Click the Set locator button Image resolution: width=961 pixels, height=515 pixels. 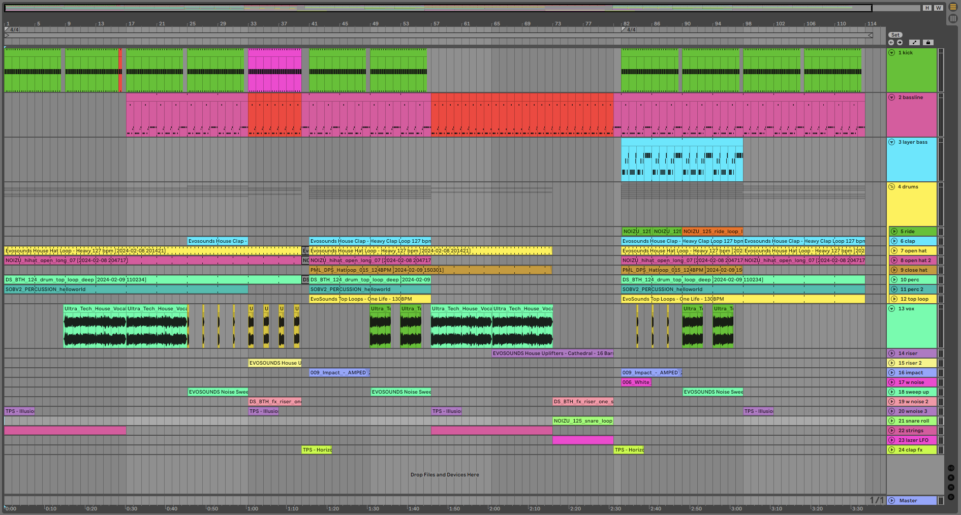895,35
